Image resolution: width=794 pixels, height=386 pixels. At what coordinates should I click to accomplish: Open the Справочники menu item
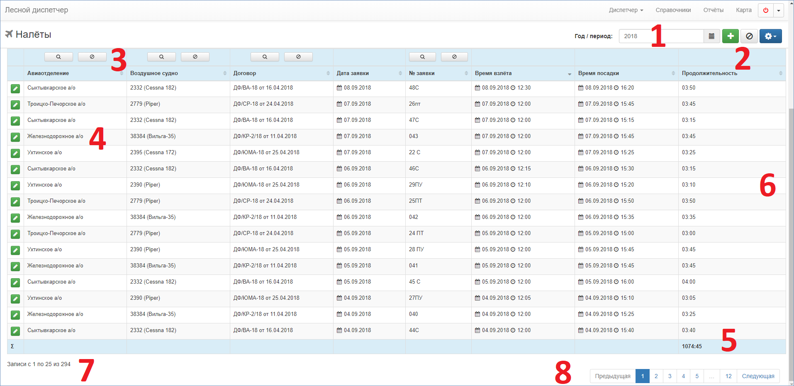click(x=673, y=10)
